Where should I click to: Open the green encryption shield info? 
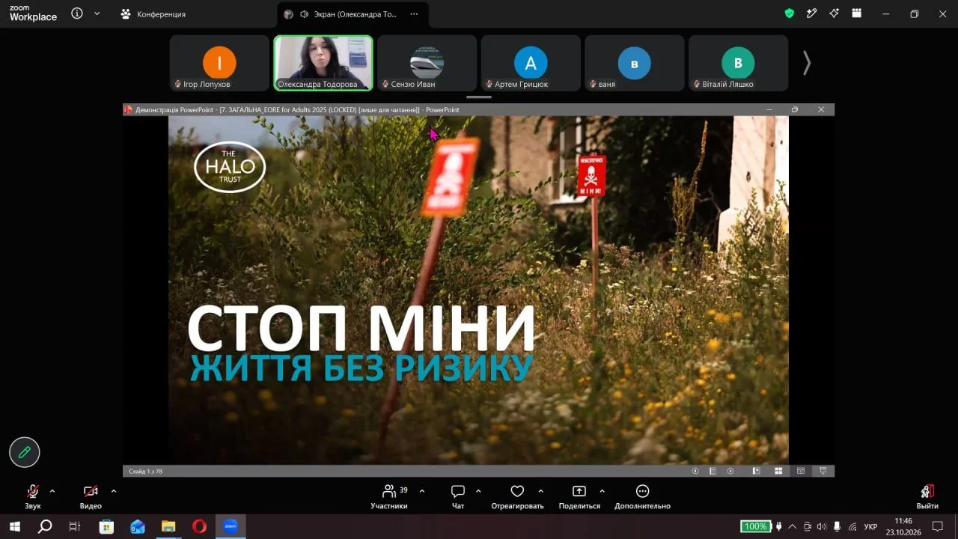789,13
